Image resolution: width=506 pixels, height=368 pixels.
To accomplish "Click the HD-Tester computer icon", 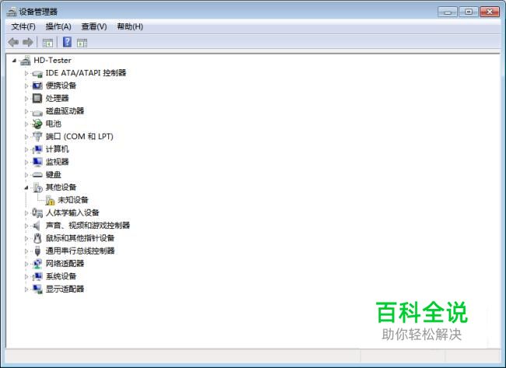I will pyautogui.click(x=26, y=61).
